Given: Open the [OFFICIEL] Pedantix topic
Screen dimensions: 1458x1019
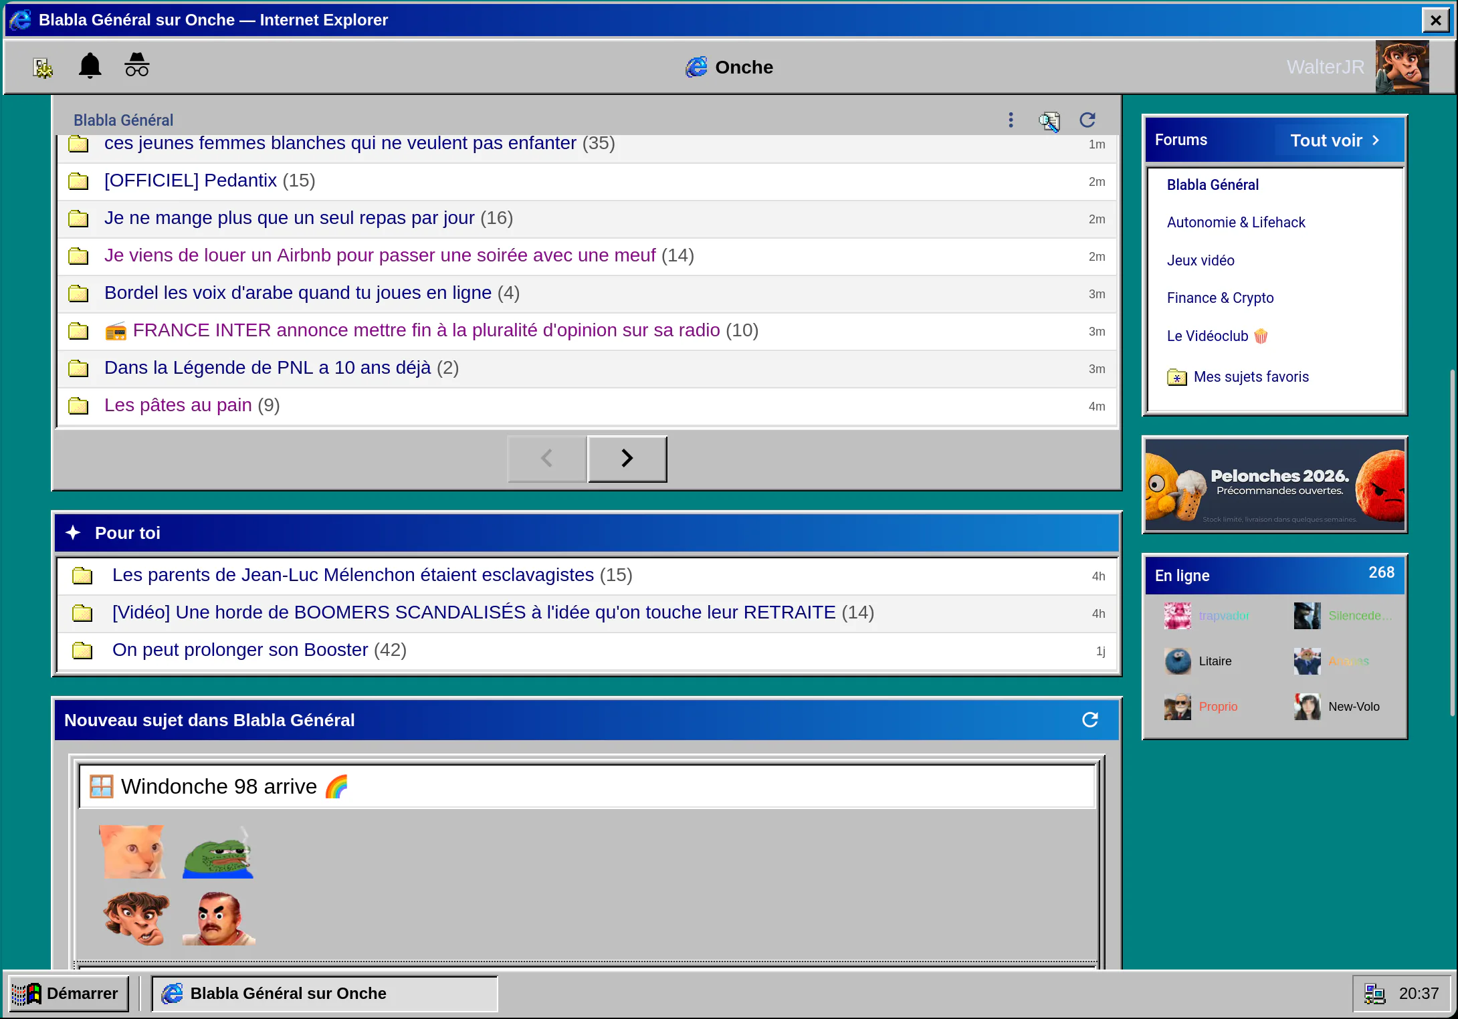Looking at the screenshot, I should [191, 181].
